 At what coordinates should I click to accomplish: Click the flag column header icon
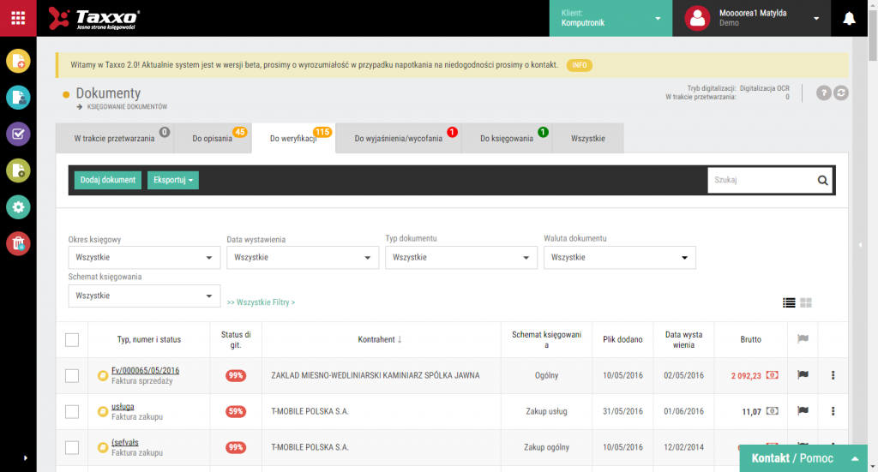click(x=803, y=338)
